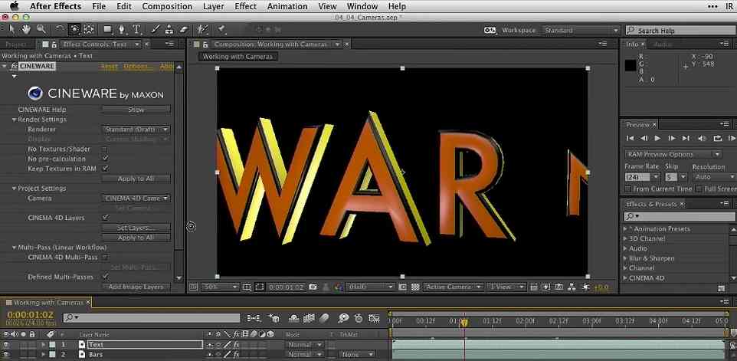Image resolution: width=737 pixels, height=361 pixels.
Task: Click the CINEWARE Help Show button
Action: [136, 110]
